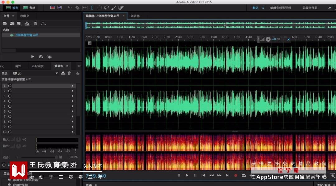Toggle power for effect slot 7
This screenshot has height=186, width=336.
coord(10,117)
